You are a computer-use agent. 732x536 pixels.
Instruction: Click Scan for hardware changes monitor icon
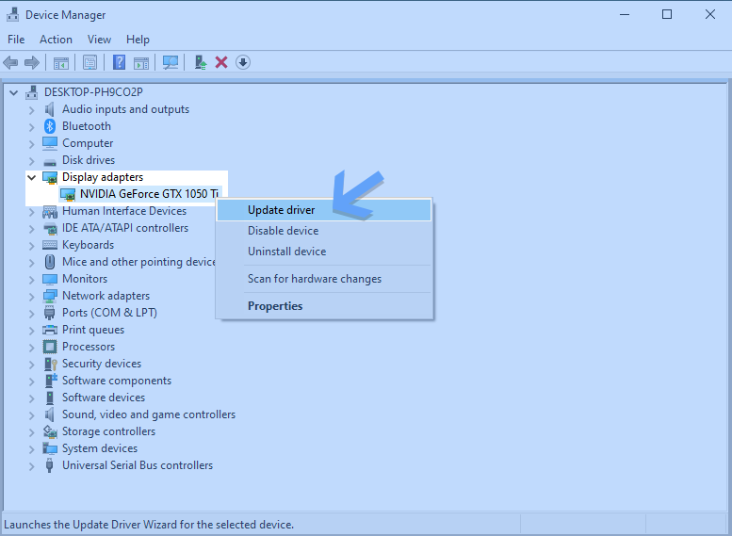pyautogui.click(x=171, y=62)
